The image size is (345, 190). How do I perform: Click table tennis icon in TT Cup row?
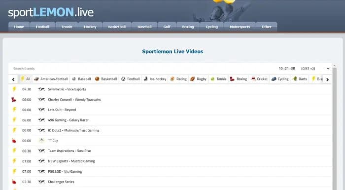(x=14, y=141)
